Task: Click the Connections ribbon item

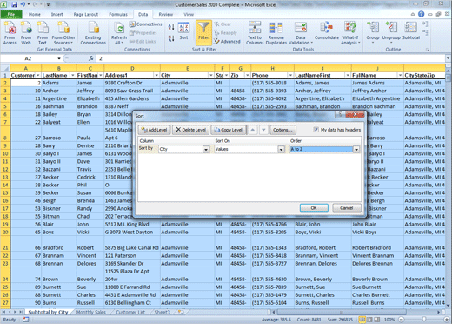Action: (x=146, y=24)
